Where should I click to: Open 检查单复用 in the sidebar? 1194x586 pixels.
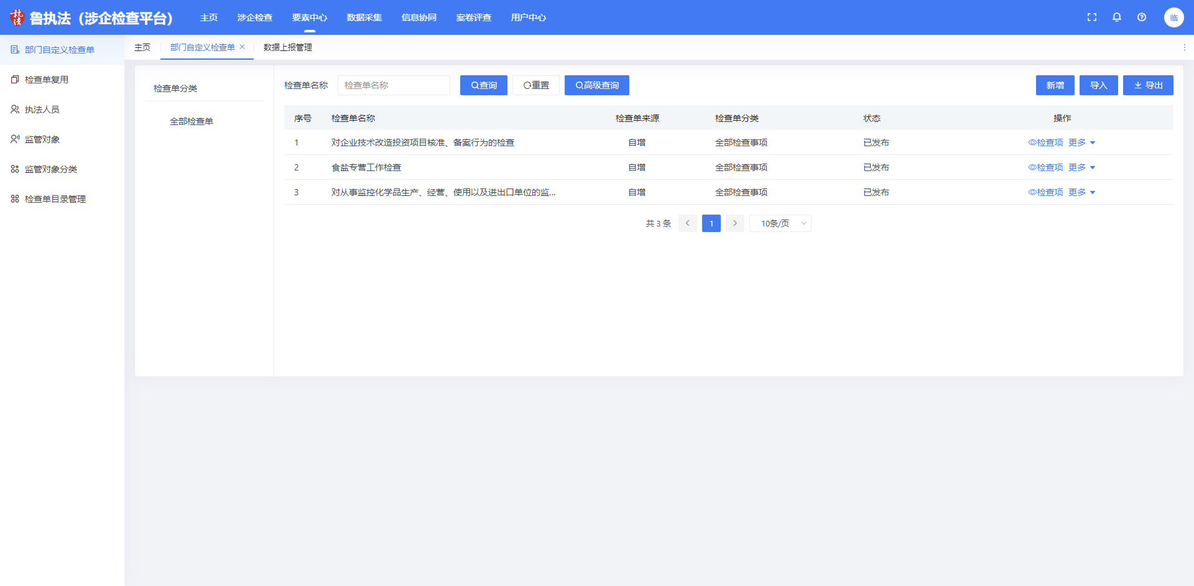point(47,80)
